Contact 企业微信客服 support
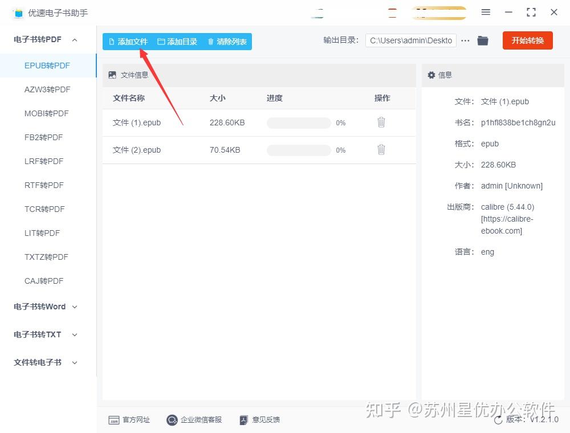 click(x=194, y=420)
